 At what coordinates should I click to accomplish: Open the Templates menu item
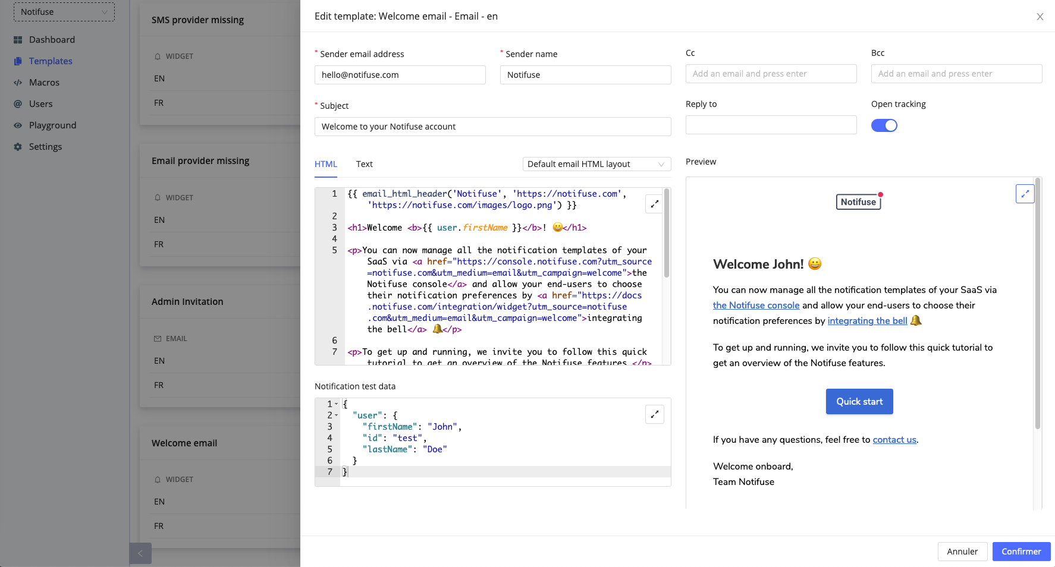click(x=51, y=61)
